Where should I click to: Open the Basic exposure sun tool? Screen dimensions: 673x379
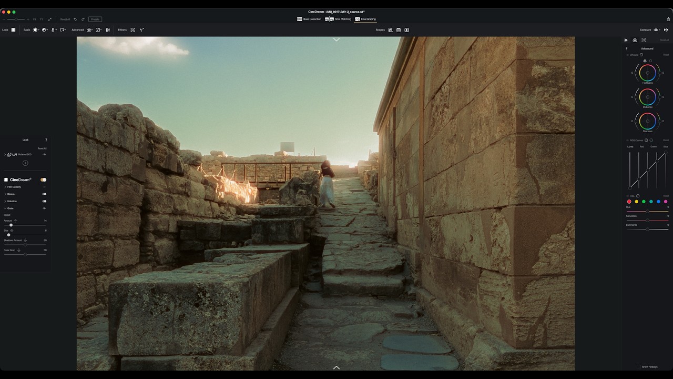click(x=35, y=30)
